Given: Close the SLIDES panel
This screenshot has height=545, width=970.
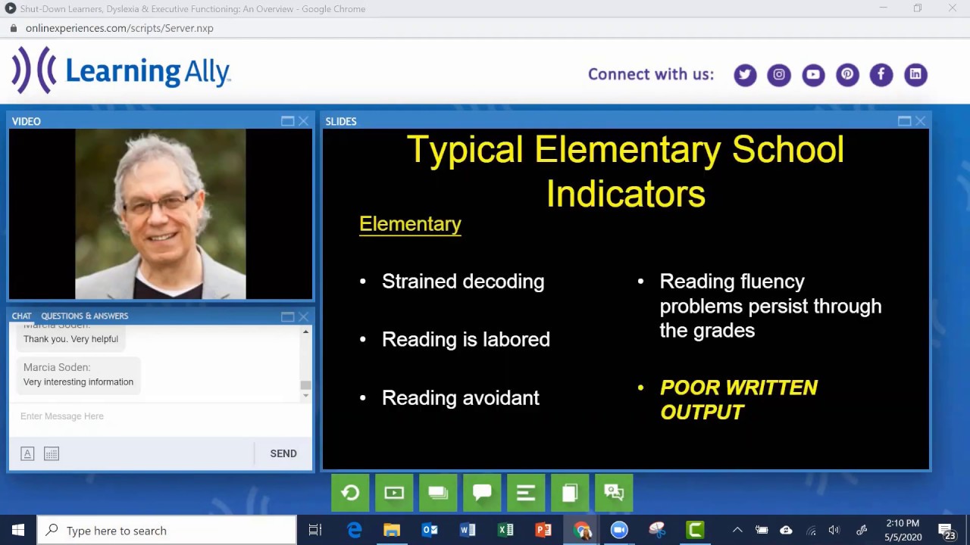Looking at the screenshot, I should (920, 121).
